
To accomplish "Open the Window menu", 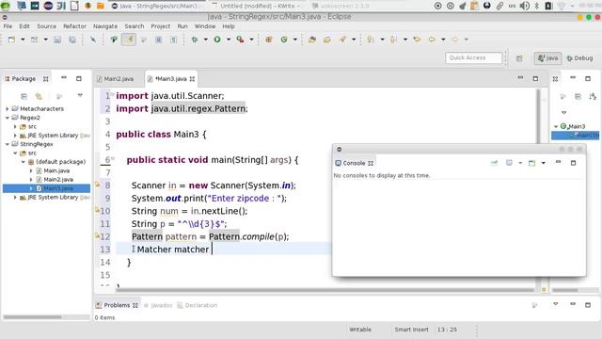I will [205, 26].
